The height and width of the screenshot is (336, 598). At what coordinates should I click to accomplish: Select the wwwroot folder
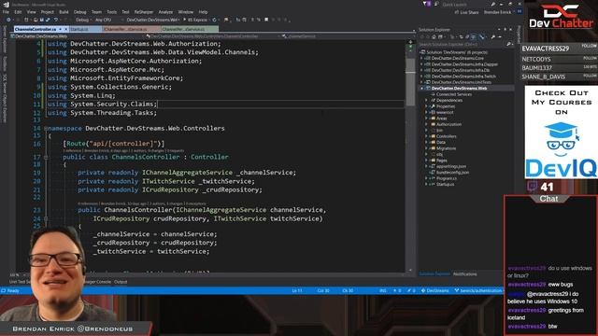click(445, 112)
